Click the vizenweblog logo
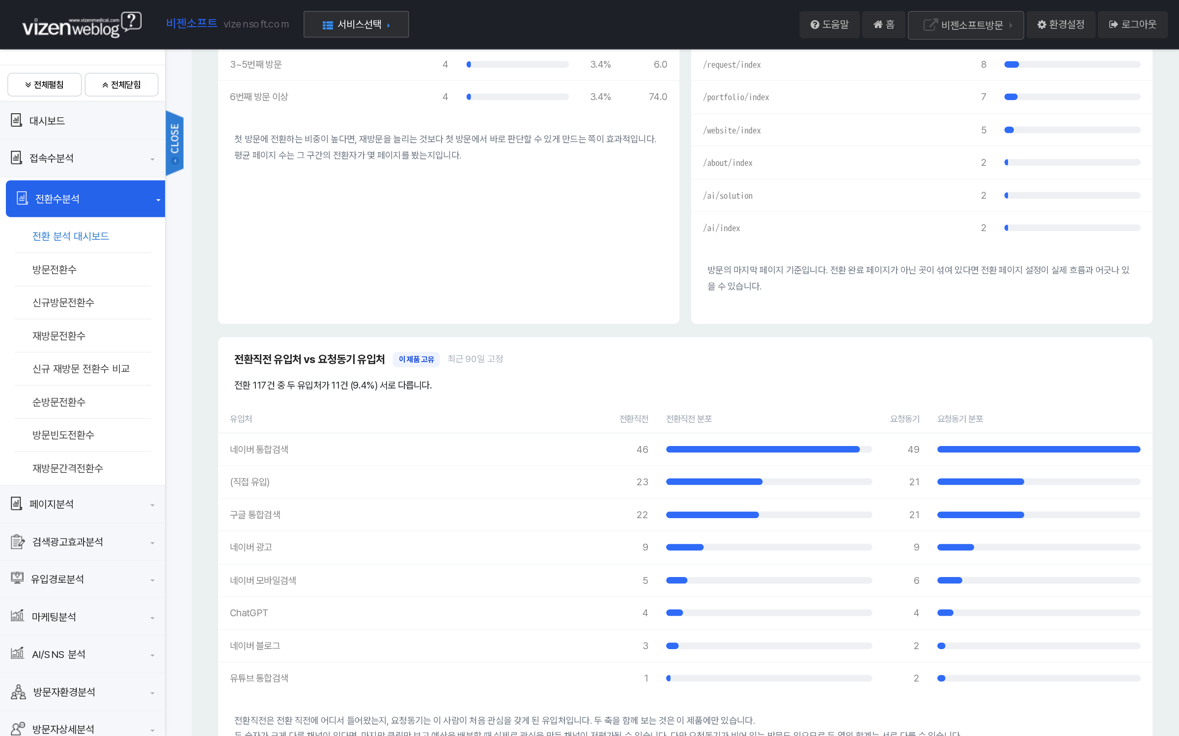Screen dimensions: 1179x736 (82, 25)
